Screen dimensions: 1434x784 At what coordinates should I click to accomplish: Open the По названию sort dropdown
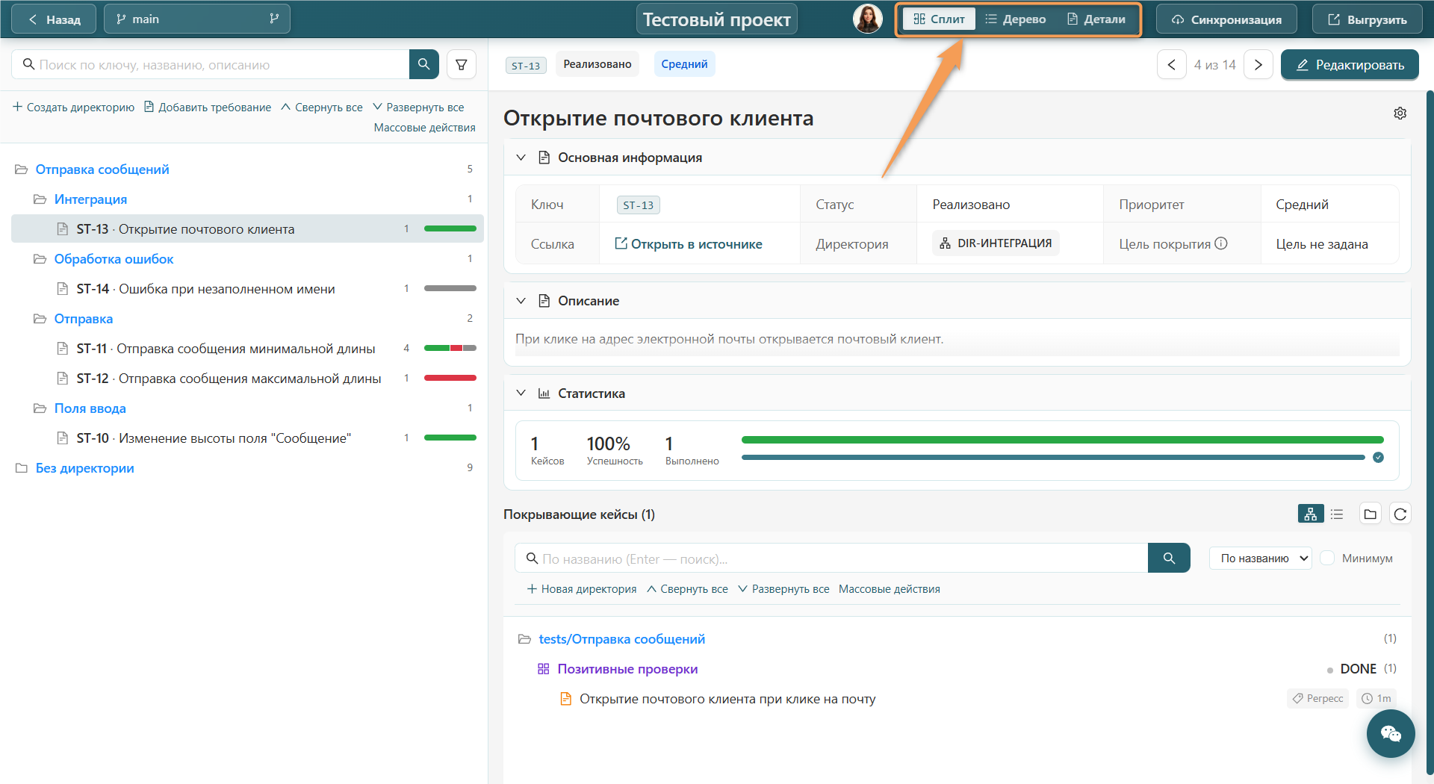(x=1260, y=558)
